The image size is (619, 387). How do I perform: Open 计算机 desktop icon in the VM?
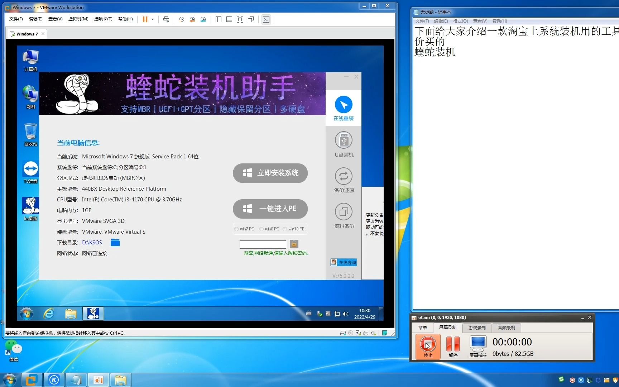(x=30, y=61)
